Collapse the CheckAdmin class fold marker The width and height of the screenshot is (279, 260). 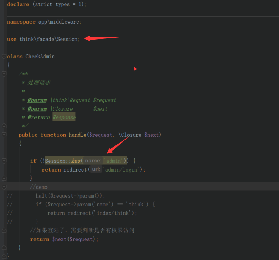point(4,56)
